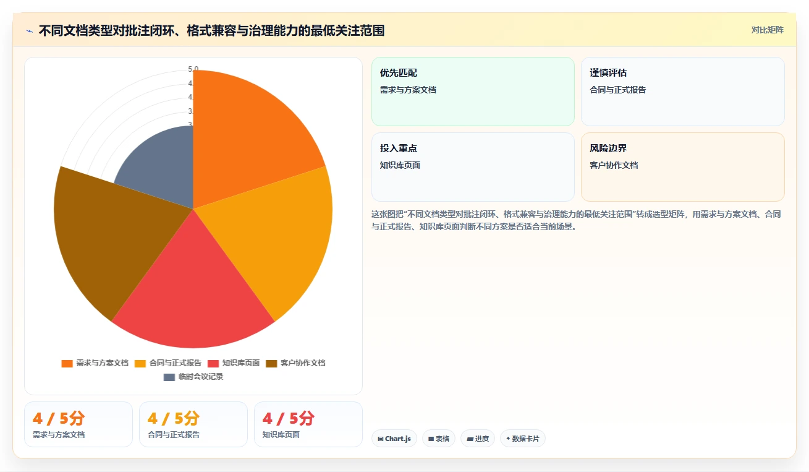This screenshot has width=809, height=472.
Task: Select the 进度 tag chip
Action: pyautogui.click(x=478, y=439)
